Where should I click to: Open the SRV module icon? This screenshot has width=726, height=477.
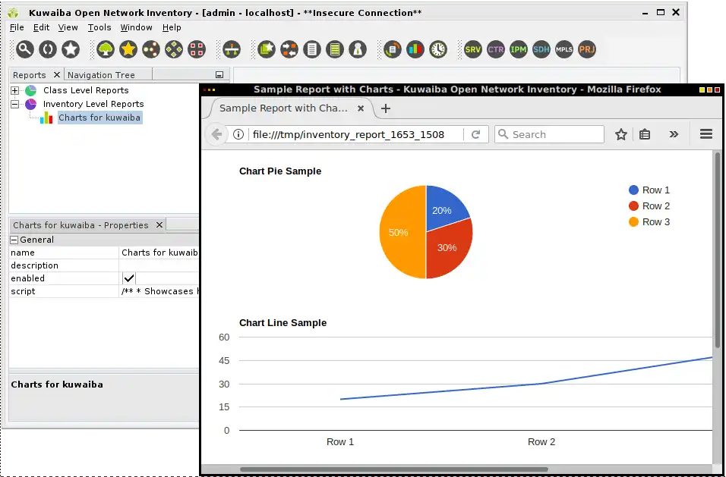[x=472, y=49]
